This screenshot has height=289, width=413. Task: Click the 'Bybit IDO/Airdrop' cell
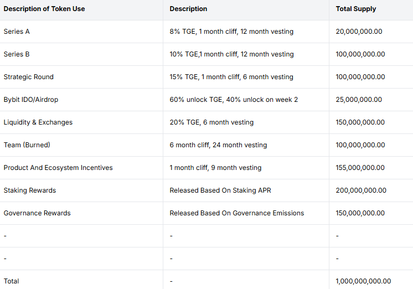(x=31, y=100)
